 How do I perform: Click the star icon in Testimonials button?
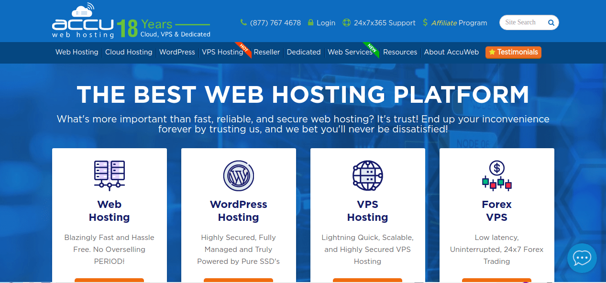click(x=492, y=52)
